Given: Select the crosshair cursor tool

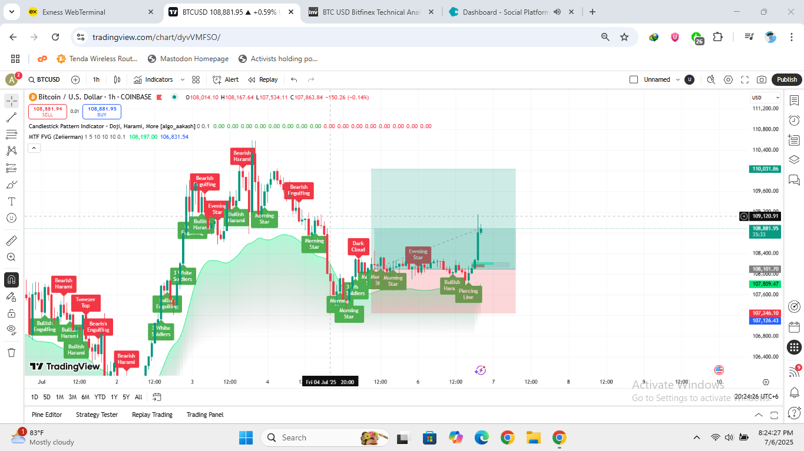Looking at the screenshot, I should (x=11, y=101).
